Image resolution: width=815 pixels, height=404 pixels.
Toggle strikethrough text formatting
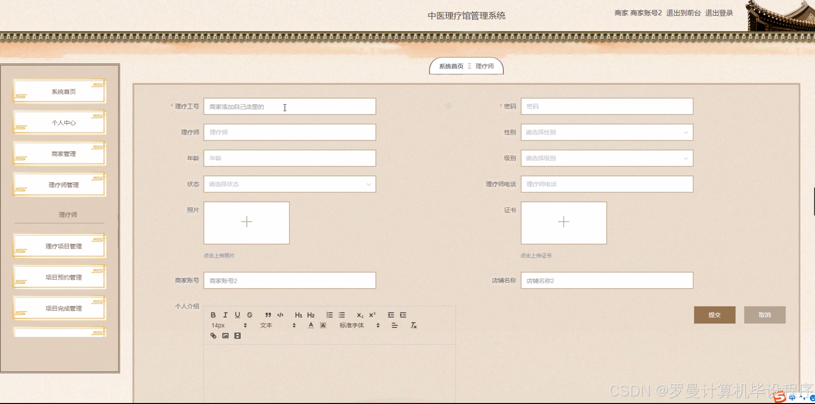click(249, 315)
